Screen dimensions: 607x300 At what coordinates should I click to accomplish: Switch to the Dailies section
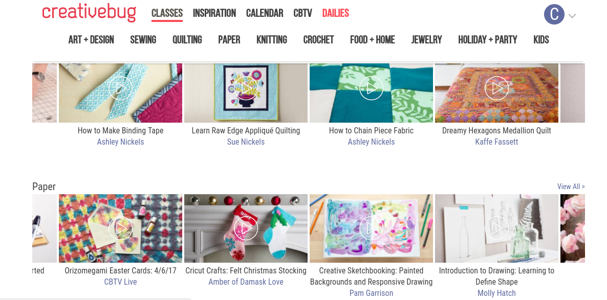click(336, 13)
